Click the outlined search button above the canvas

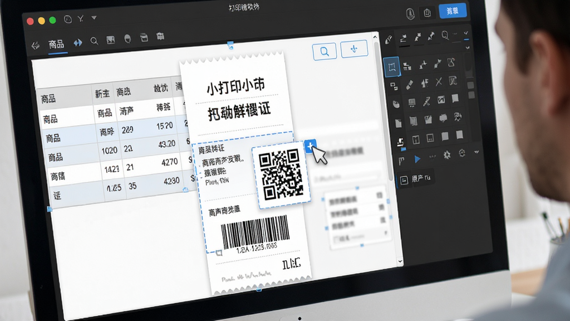pos(325,51)
